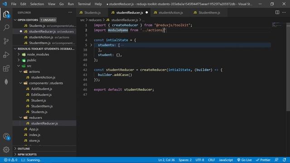290x163 pixels.
Task: Click the UTF-8 encoding status item
Action: [200, 160]
